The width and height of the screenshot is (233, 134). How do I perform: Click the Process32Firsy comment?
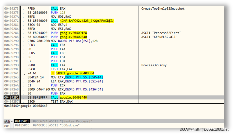coord(154,65)
